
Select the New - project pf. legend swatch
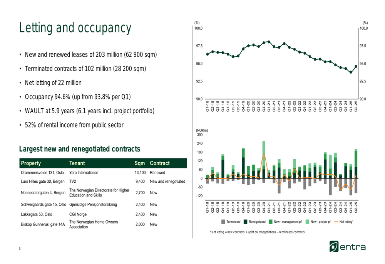coord(307,222)
